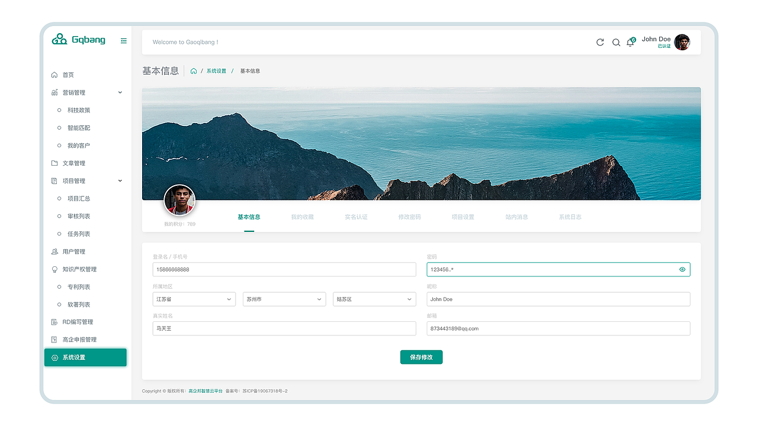This screenshot has width=758, height=426.
Task: Click 系统设置 breadcrumb link
Action: point(216,71)
